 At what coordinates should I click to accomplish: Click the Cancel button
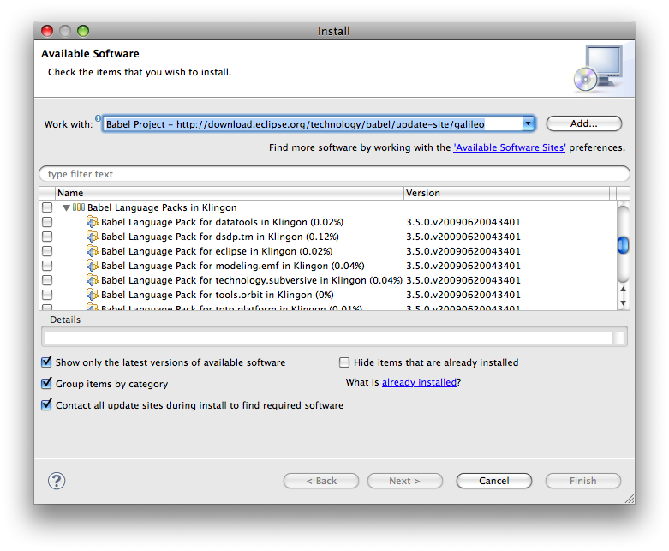(x=494, y=481)
